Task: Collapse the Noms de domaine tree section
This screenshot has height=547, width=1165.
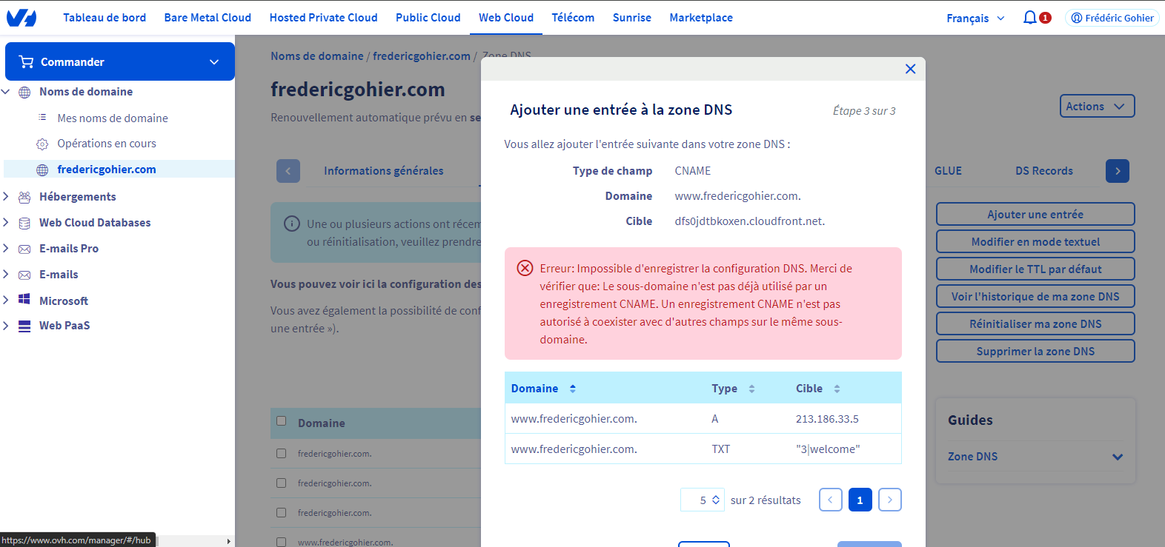Action: coord(6,92)
